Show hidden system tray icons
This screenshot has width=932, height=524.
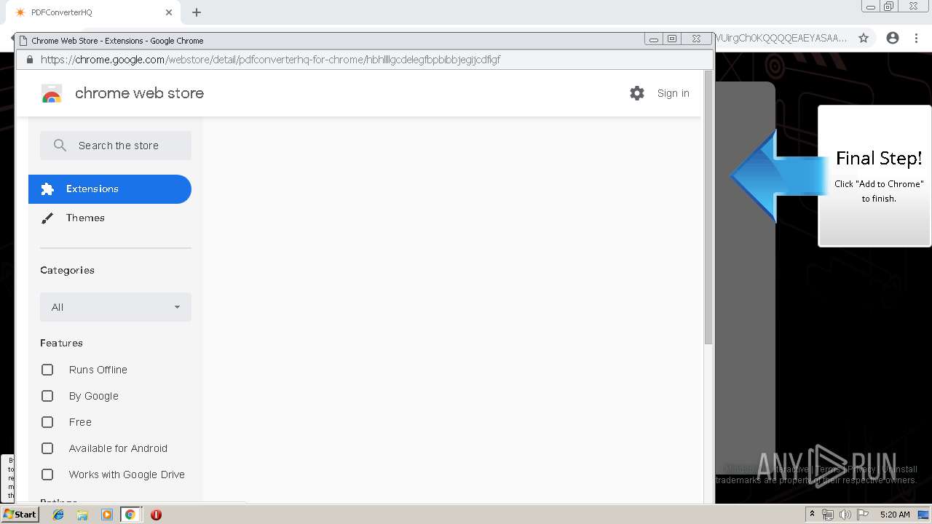click(x=812, y=515)
